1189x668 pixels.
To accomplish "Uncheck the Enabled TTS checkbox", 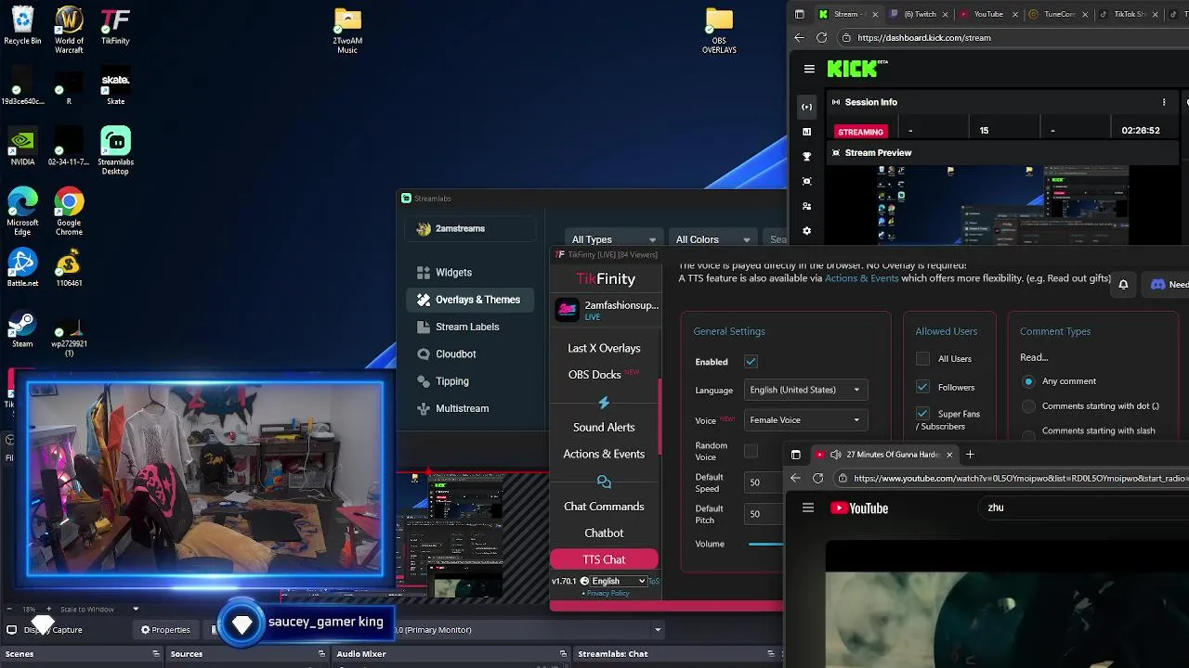I will coord(751,362).
